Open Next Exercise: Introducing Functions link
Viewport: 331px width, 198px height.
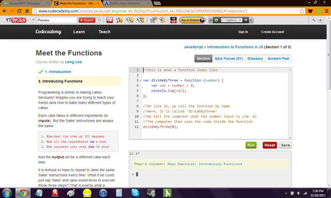tap(204, 164)
